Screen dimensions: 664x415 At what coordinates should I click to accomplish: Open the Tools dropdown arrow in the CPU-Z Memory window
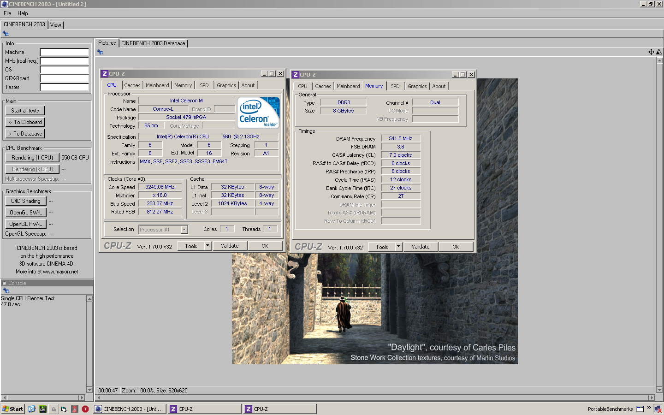(x=398, y=247)
